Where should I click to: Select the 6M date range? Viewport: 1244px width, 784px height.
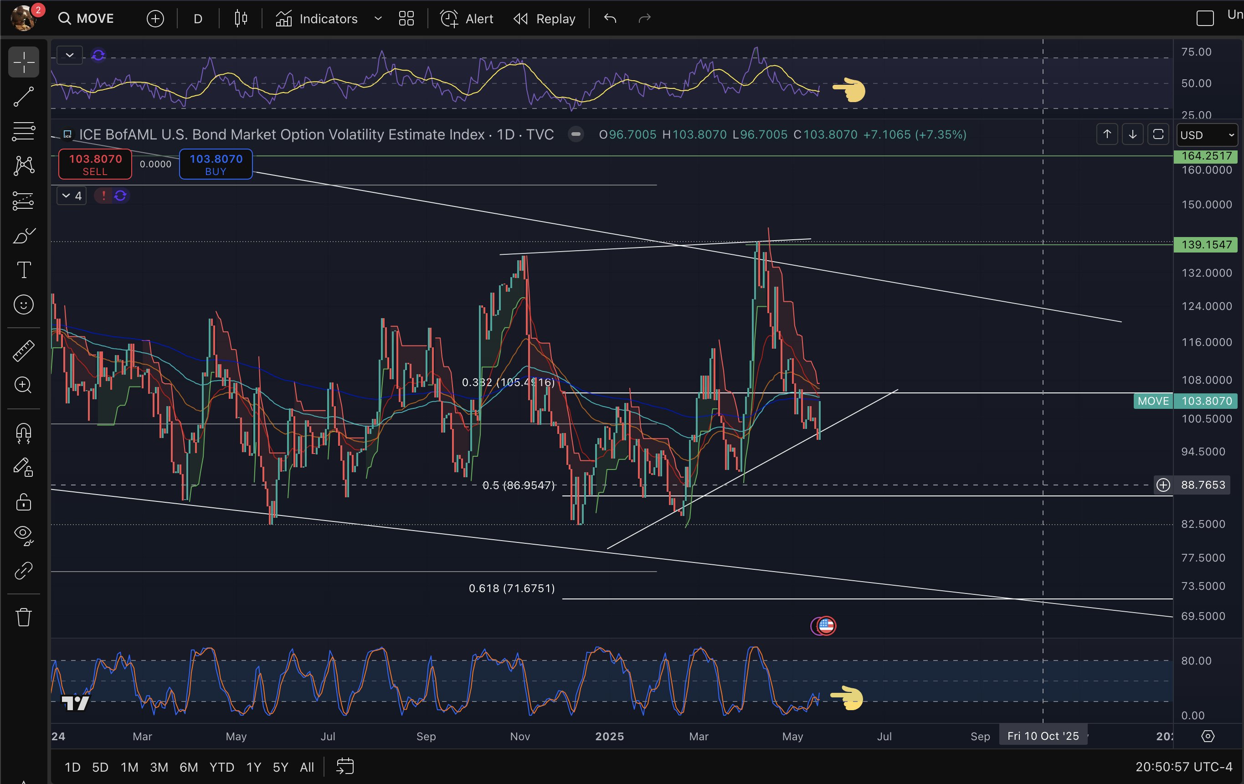point(189,767)
